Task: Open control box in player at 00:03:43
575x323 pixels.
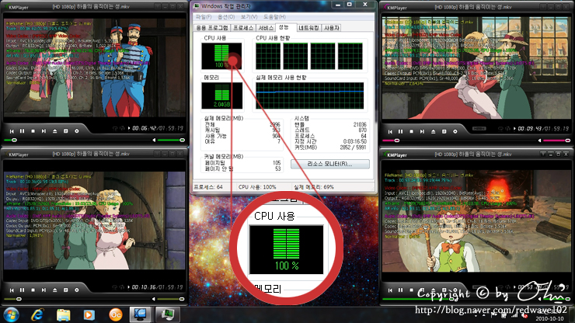Action: click(x=455, y=131)
